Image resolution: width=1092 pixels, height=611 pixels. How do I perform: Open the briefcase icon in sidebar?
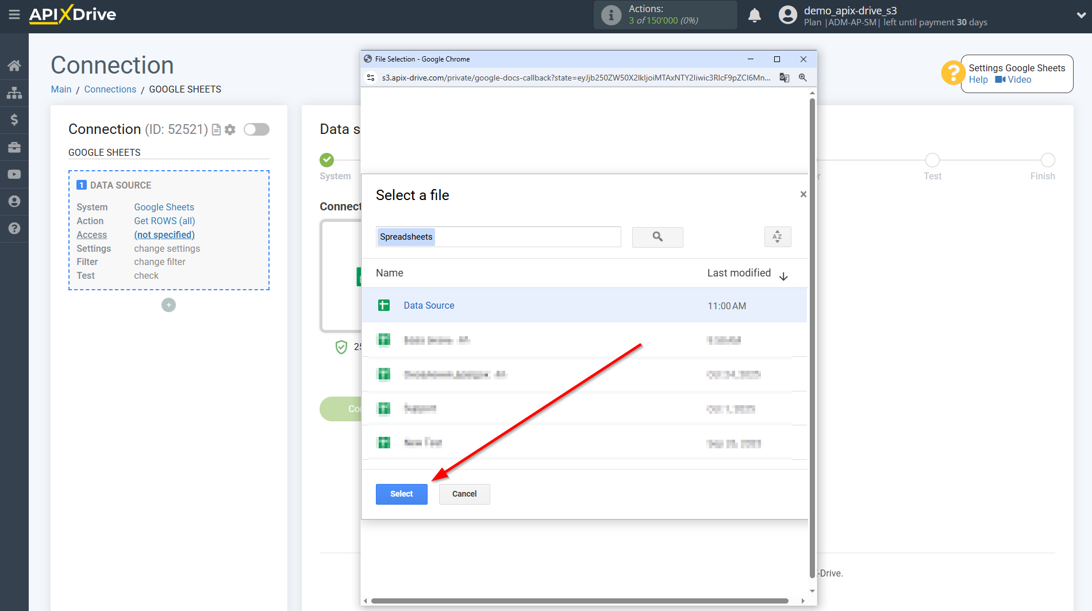click(x=14, y=147)
